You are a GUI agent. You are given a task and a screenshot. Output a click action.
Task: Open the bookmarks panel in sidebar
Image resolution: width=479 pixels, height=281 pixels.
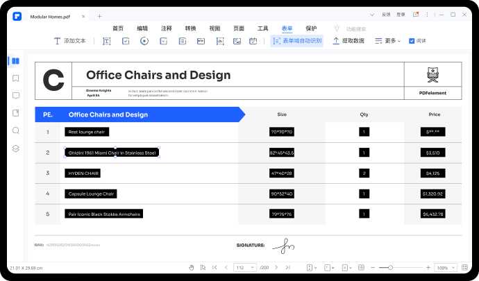point(15,78)
